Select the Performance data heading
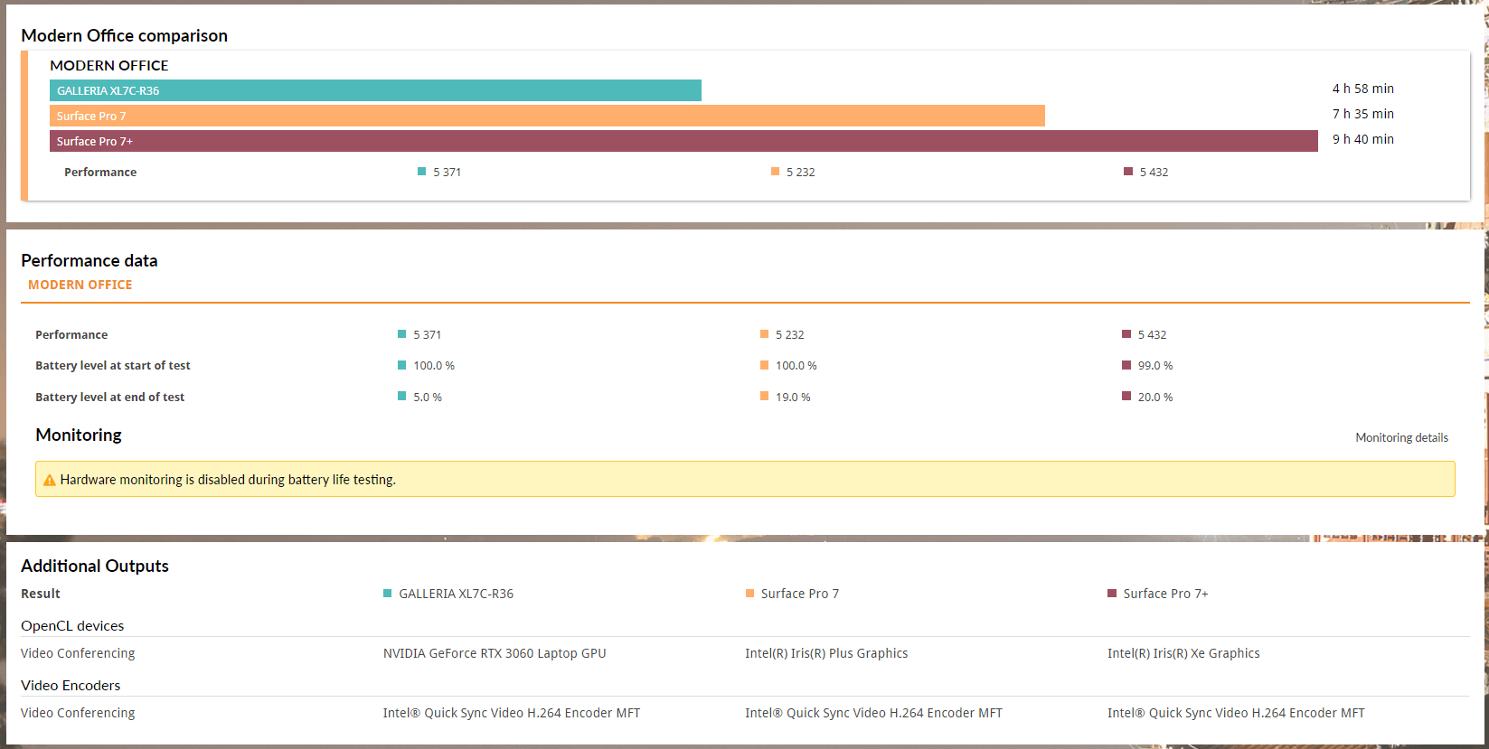Viewport: 1489px width, 749px height. pos(89,260)
